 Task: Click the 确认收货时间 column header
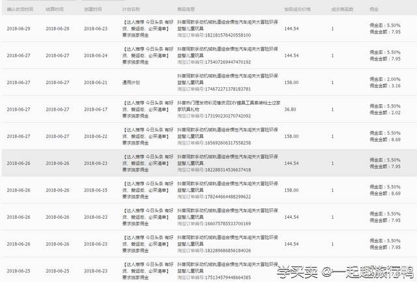point(20,9)
